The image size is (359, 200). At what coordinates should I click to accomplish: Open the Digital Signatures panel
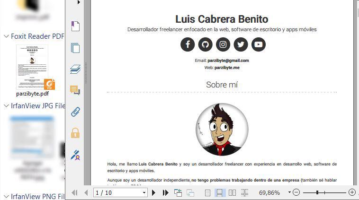coord(75,155)
